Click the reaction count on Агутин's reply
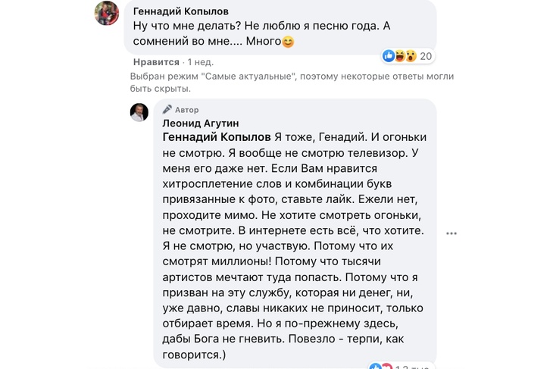 (413, 367)
